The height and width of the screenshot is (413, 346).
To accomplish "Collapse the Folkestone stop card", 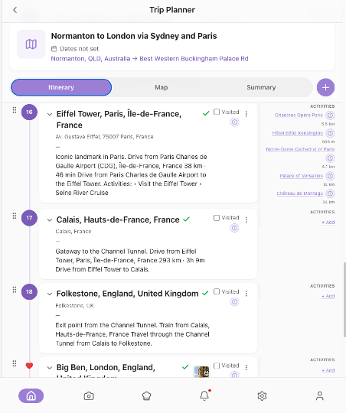I will point(49,294).
